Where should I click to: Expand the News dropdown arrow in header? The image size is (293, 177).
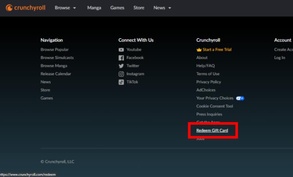pos(170,8)
